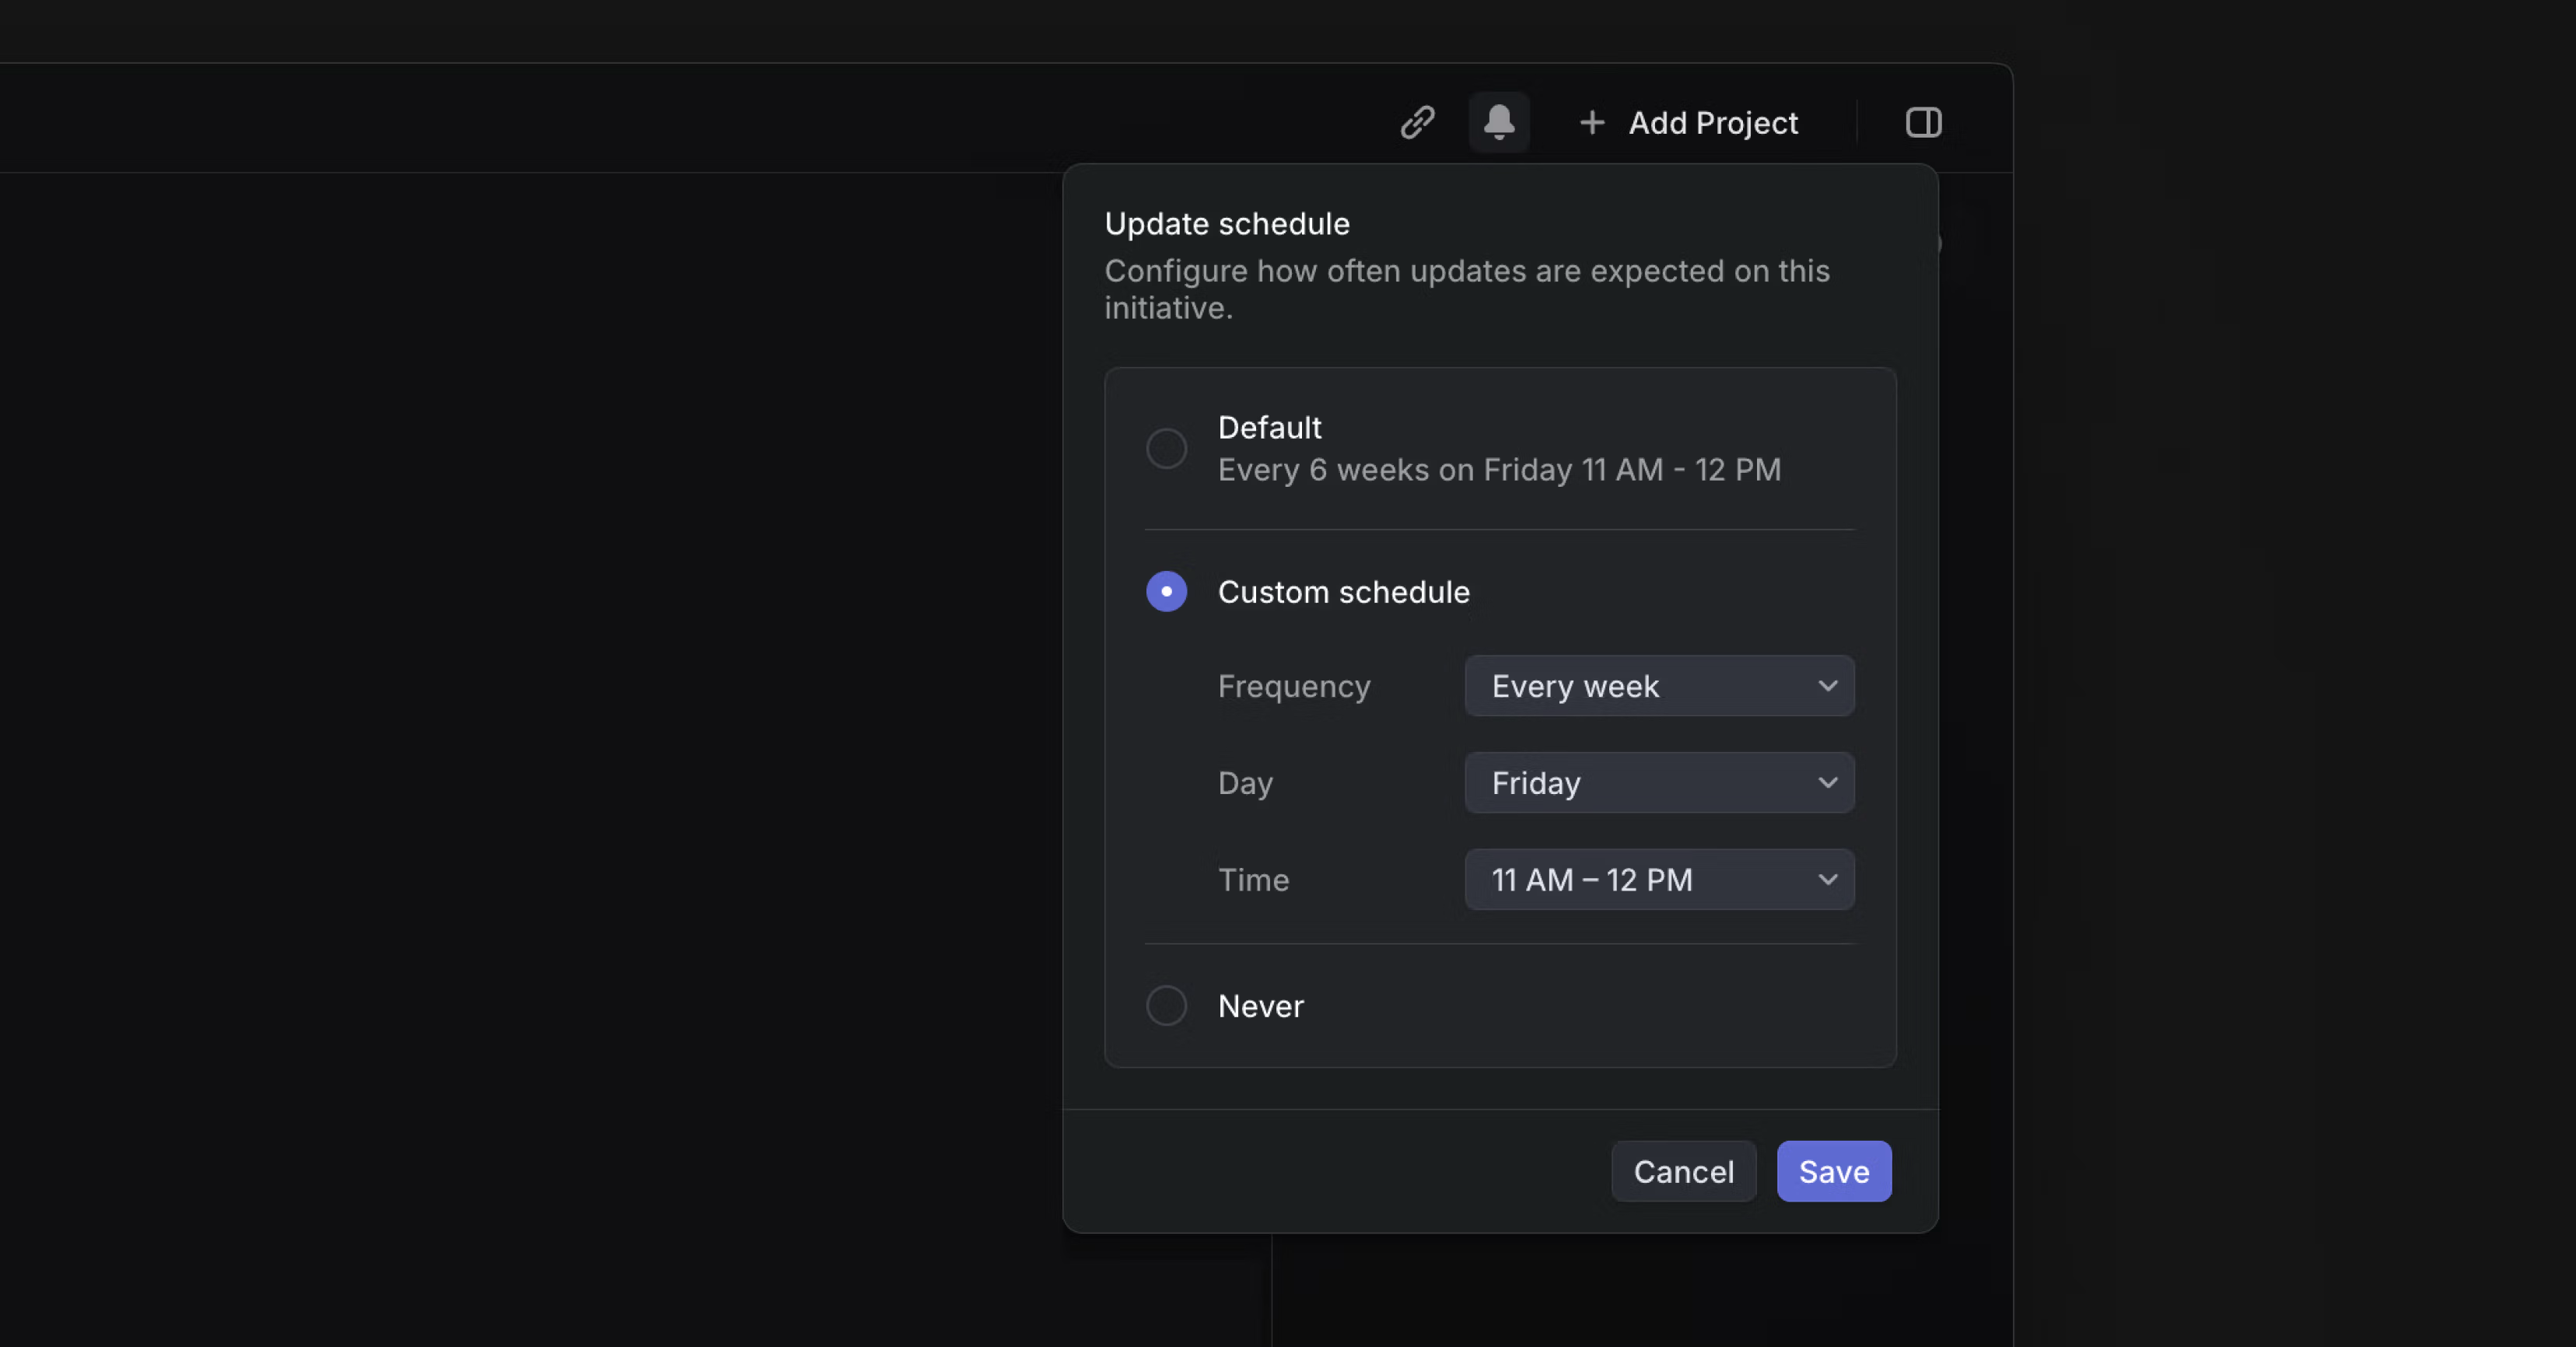
Task: Expand the Frequency field chevron
Action: pyautogui.click(x=1828, y=686)
